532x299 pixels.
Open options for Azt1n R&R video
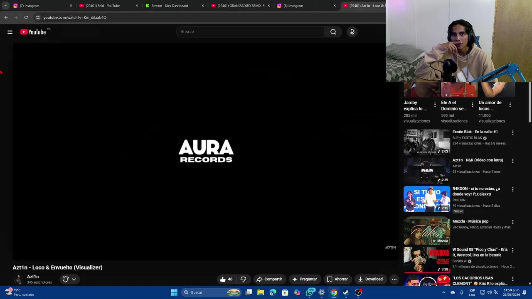(512, 161)
